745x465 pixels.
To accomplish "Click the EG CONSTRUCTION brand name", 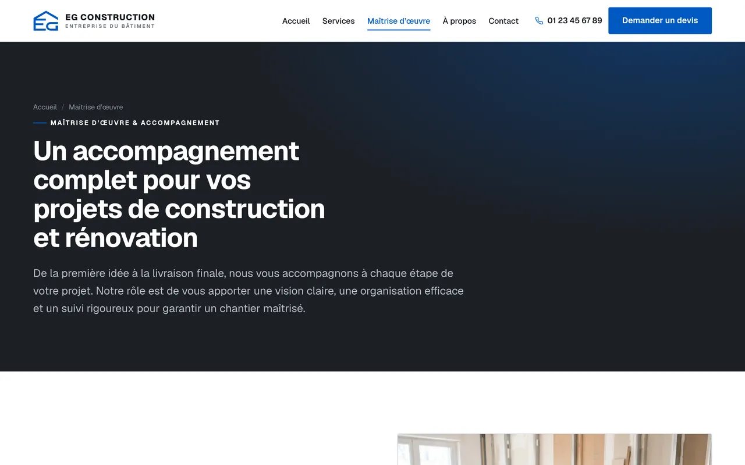I will point(110,17).
